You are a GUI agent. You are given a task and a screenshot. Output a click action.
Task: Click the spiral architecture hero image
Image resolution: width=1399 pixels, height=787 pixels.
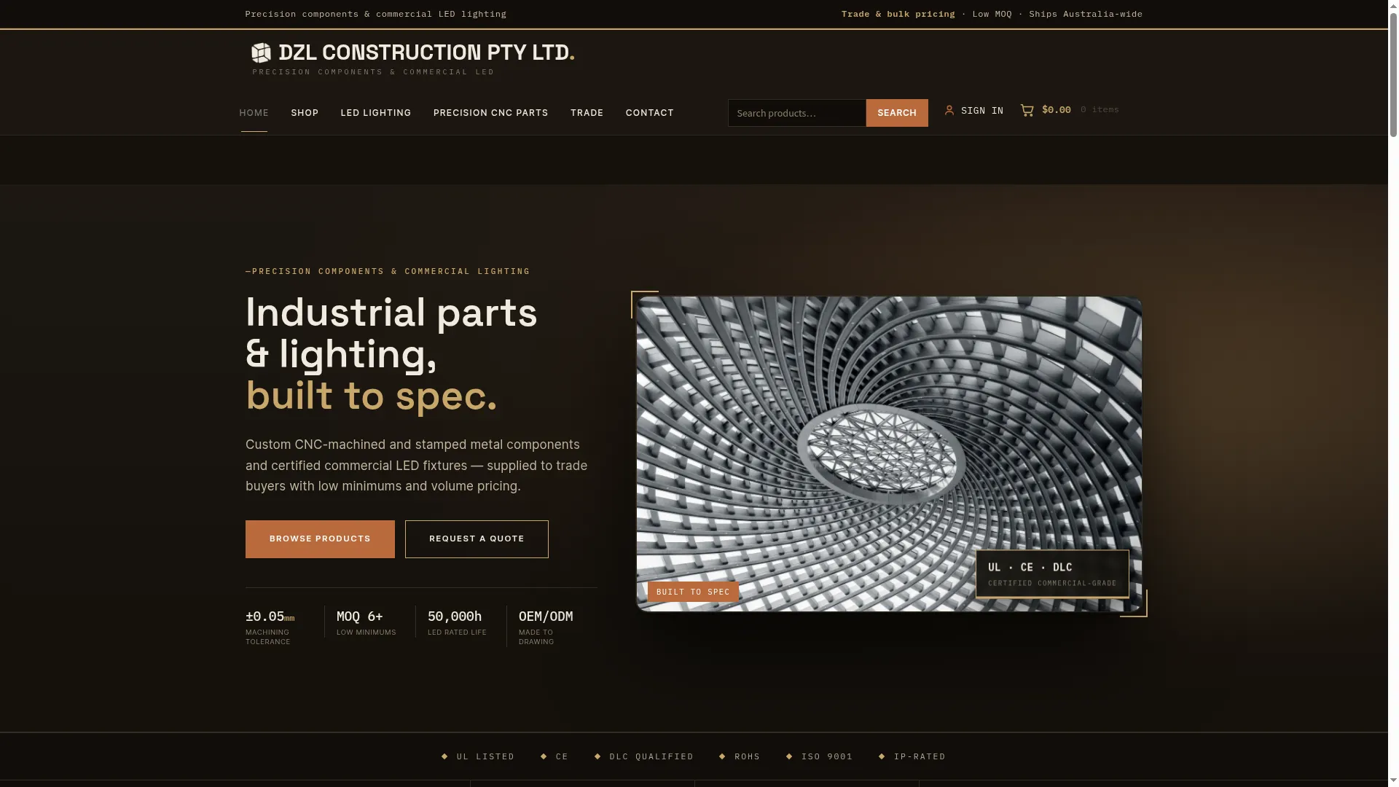coord(889,453)
